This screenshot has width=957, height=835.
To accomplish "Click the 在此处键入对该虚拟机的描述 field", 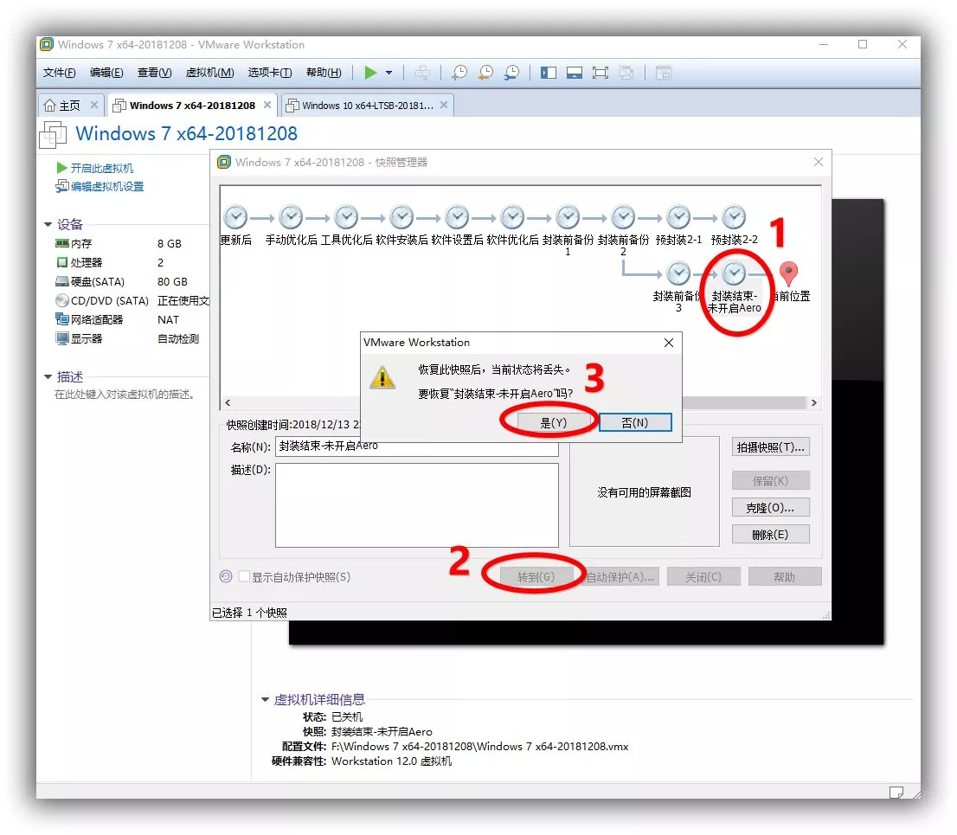I will click(x=125, y=395).
